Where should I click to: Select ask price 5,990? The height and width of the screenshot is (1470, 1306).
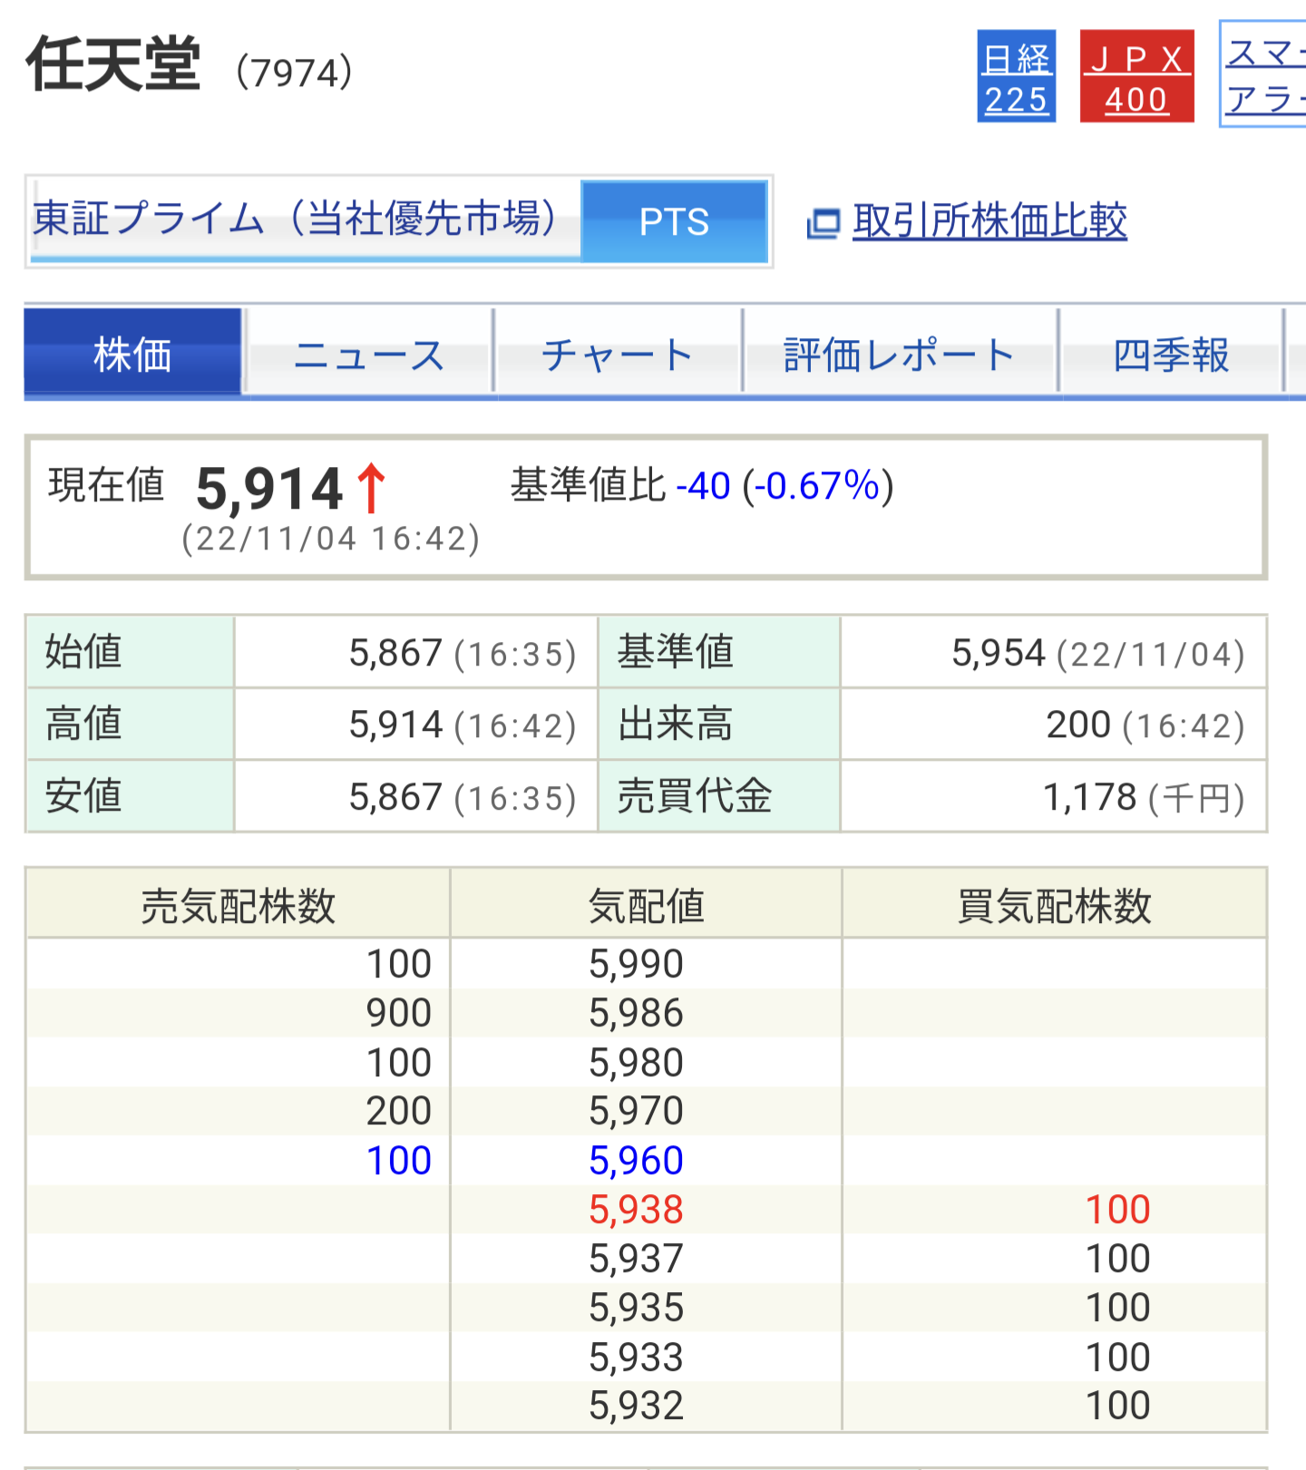[636, 964]
